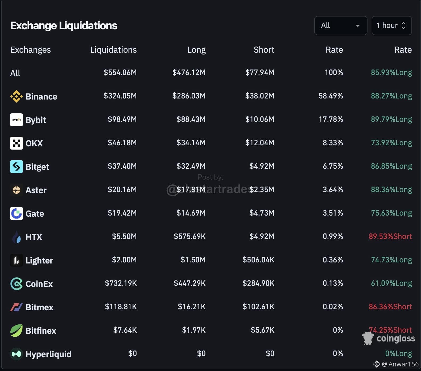The height and width of the screenshot is (371, 421).
Task: Click the 85.93%Long rate in All row
Action: [x=391, y=73]
